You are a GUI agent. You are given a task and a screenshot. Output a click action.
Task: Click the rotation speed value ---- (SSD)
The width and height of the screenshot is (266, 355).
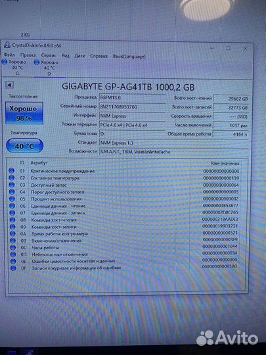[231, 116]
